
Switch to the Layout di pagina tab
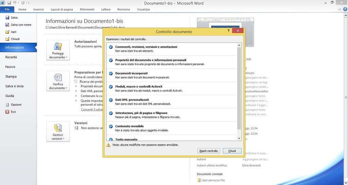[x=62, y=10]
